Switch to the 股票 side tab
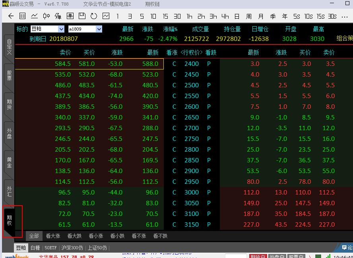Screen dimensions: 353x258 (x=9, y=75)
